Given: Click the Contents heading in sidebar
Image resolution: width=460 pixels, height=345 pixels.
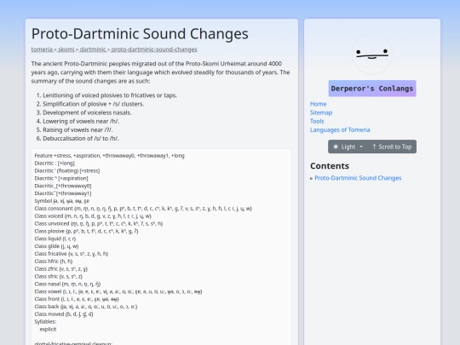Looking at the screenshot, I should [330, 166].
